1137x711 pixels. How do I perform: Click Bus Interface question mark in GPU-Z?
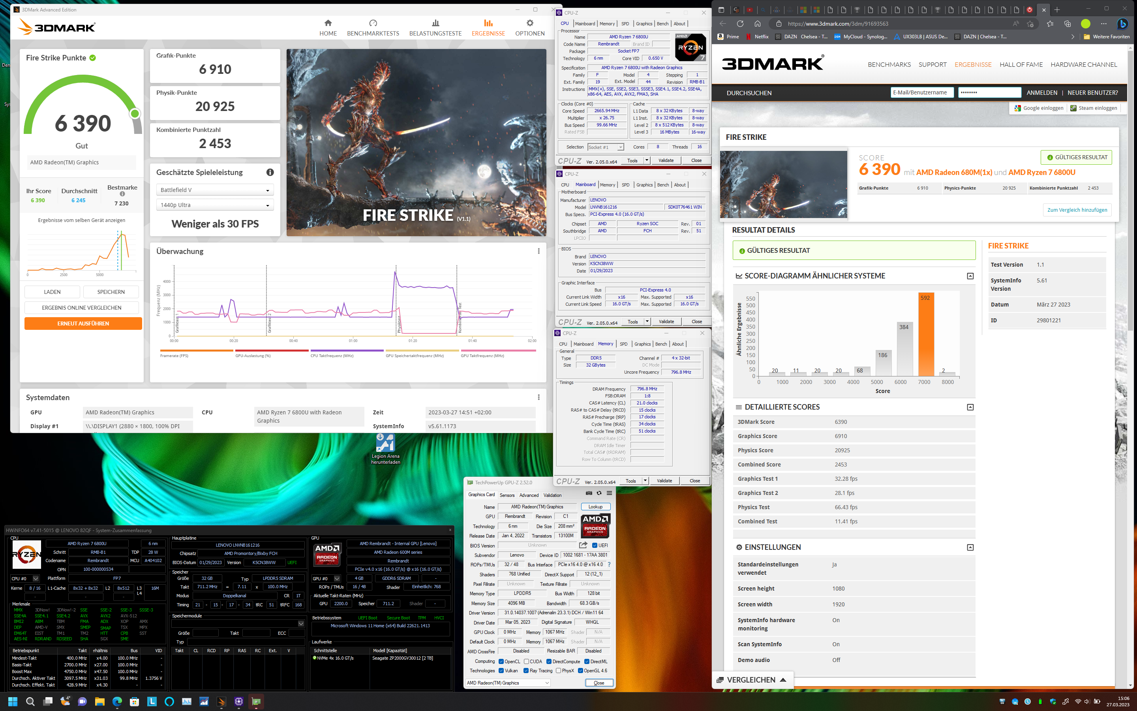pyautogui.click(x=610, y=564)
